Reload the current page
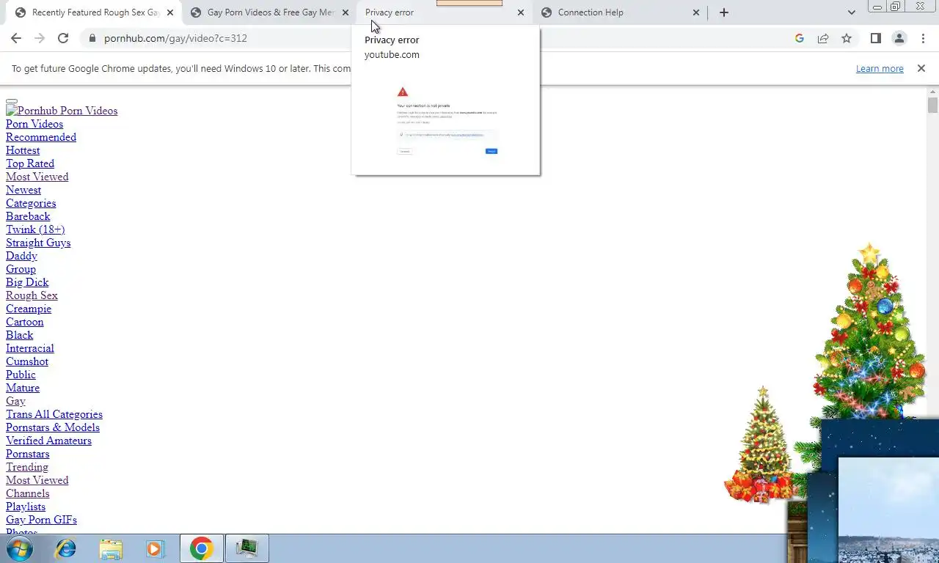Image resolution: width=939 pixels, height=563 pixels. (x=63, y=38)
